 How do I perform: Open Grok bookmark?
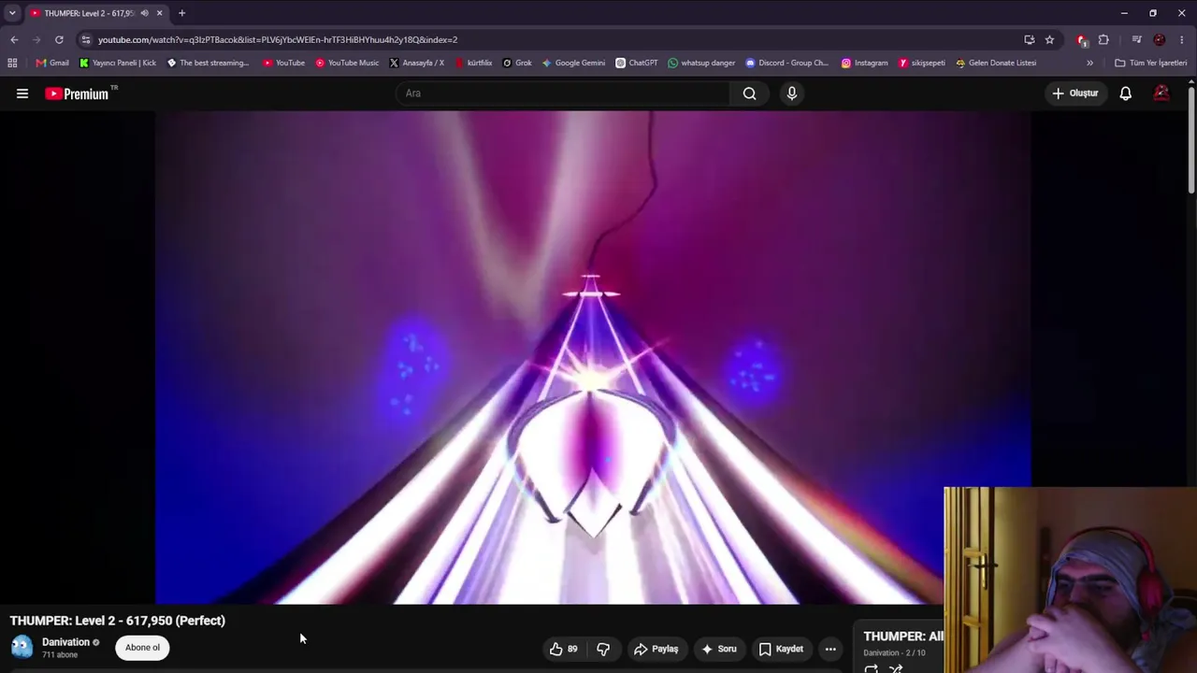tap(517, 63)
